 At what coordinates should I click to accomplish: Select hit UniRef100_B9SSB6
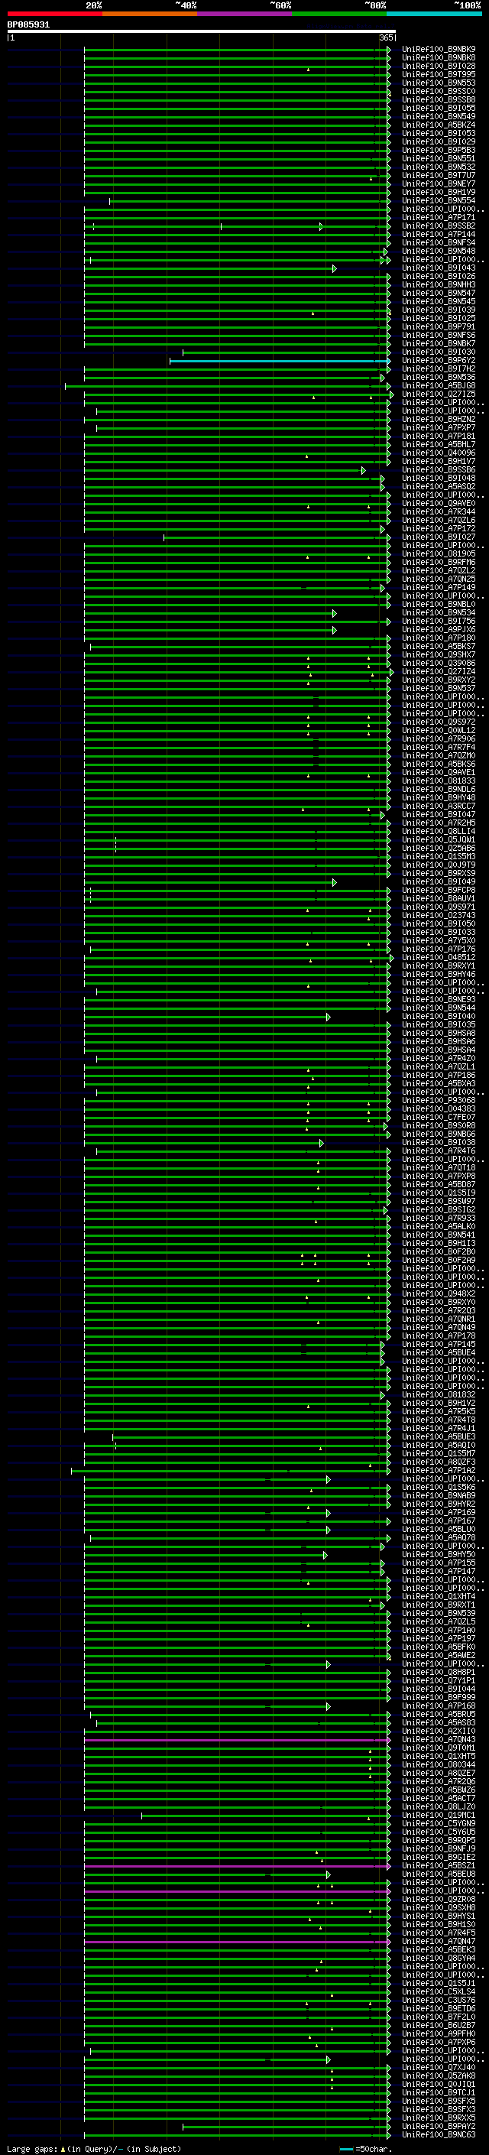coord(439,470)
